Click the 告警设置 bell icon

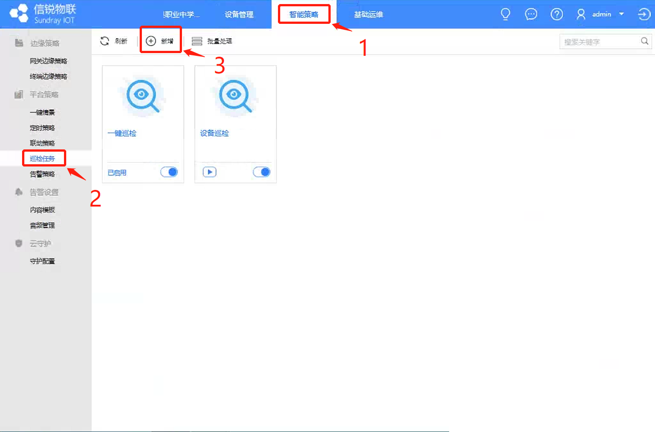point(18,192)
